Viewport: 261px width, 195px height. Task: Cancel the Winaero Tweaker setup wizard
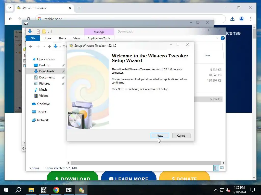(181, 136)
